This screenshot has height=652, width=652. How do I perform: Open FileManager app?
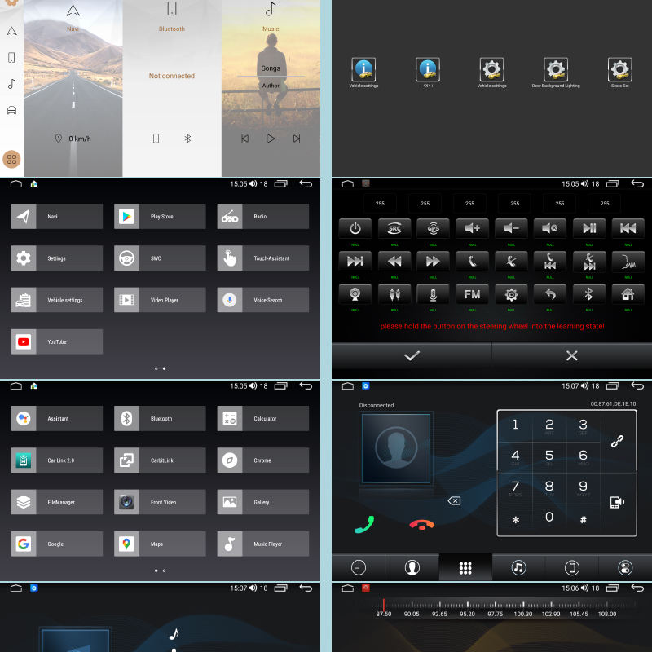[x=56, y=502]
